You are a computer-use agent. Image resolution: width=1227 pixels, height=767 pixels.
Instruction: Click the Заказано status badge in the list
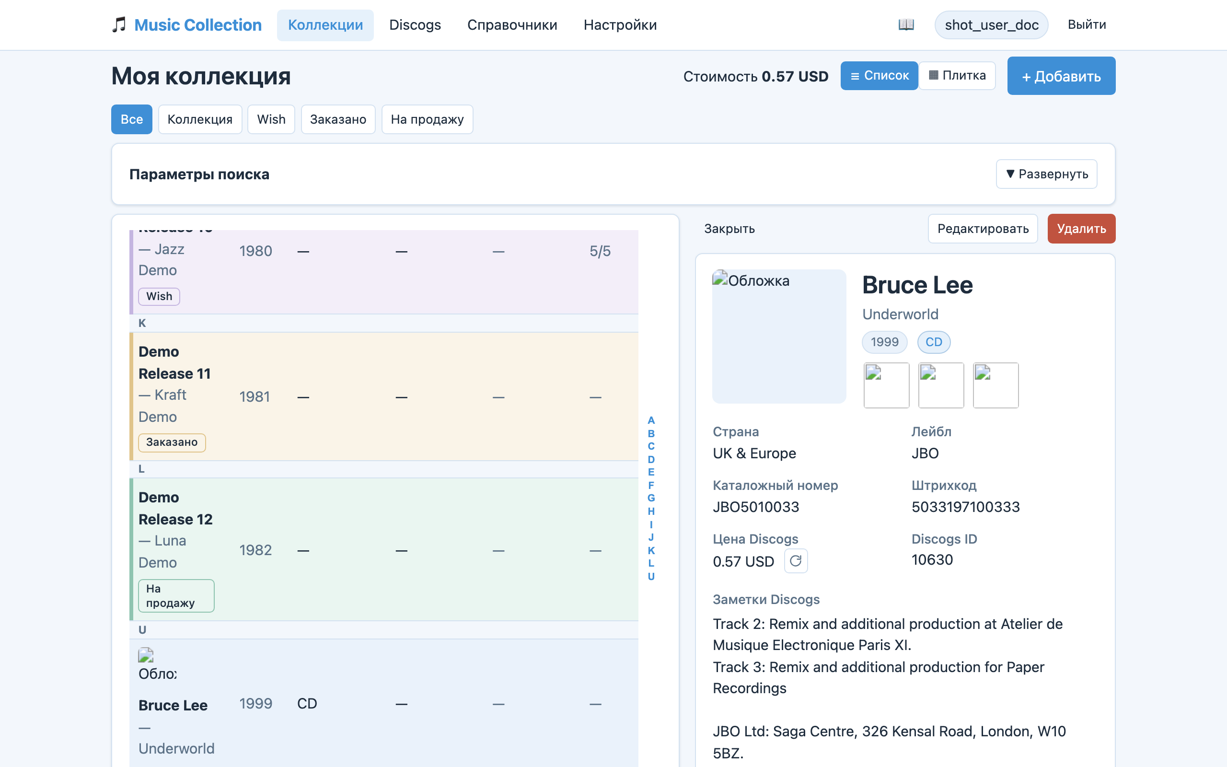pos(172,442)
